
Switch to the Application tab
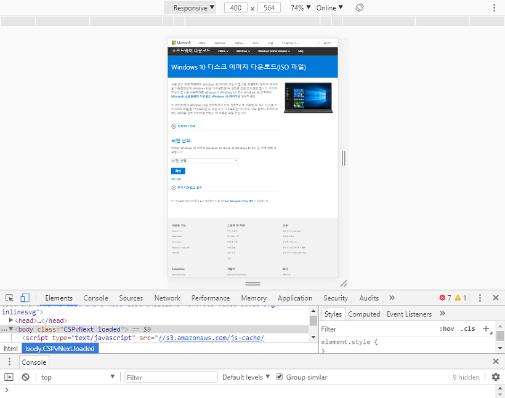coord(295,298)
